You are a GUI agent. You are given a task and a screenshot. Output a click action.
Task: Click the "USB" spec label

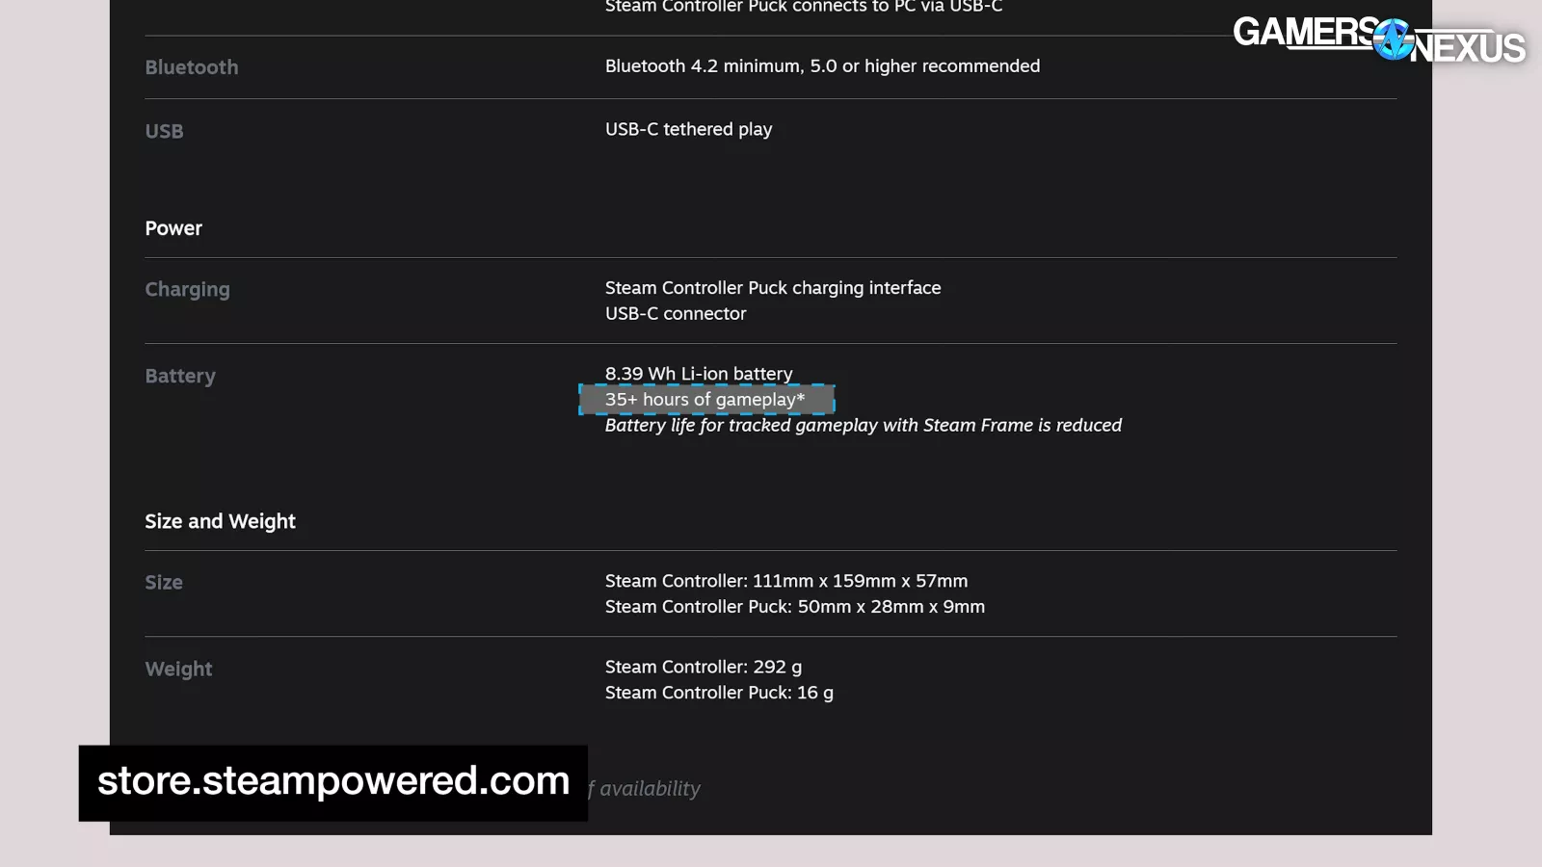click(x=164, y=131)
